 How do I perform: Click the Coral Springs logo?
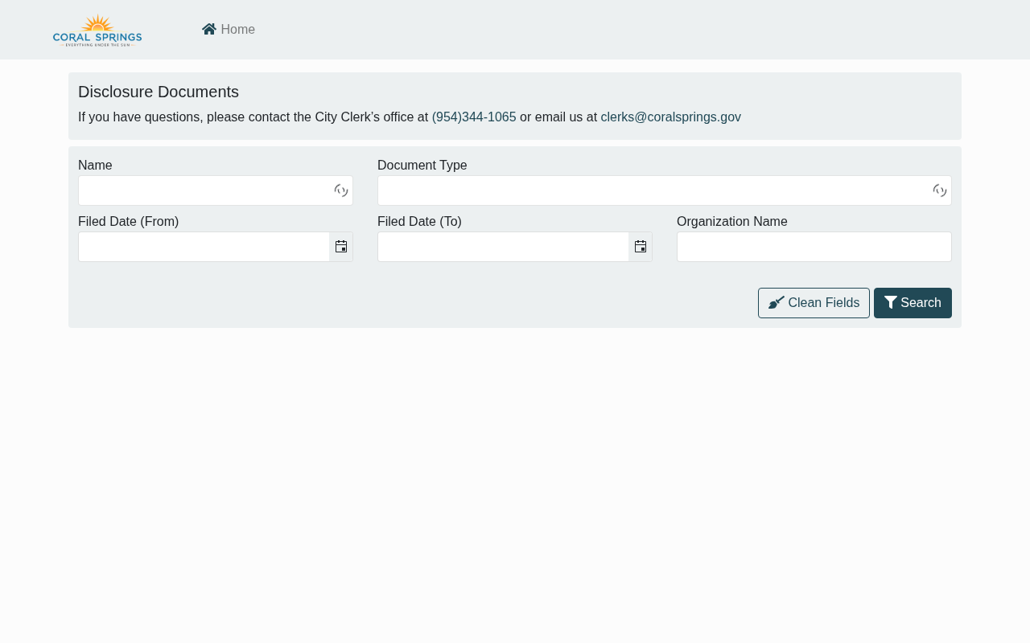pos(97,31)
